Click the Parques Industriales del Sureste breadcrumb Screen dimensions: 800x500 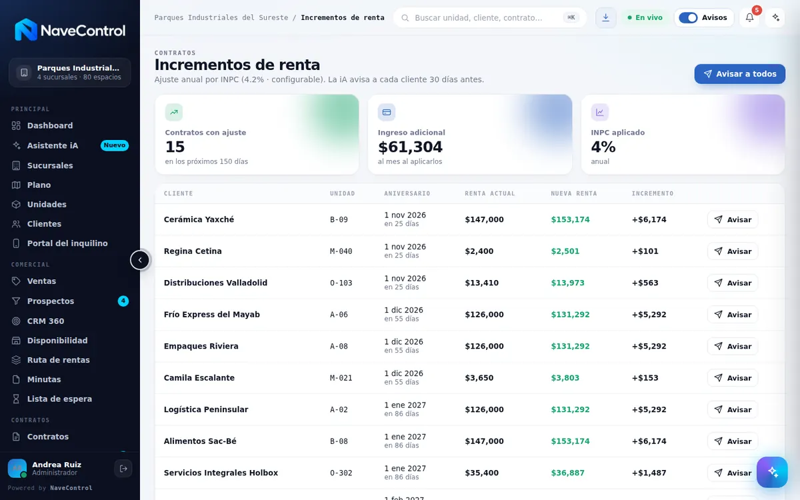[221, 18]
